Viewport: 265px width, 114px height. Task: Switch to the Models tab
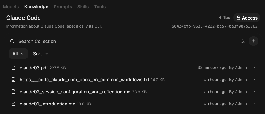point(11,7)
